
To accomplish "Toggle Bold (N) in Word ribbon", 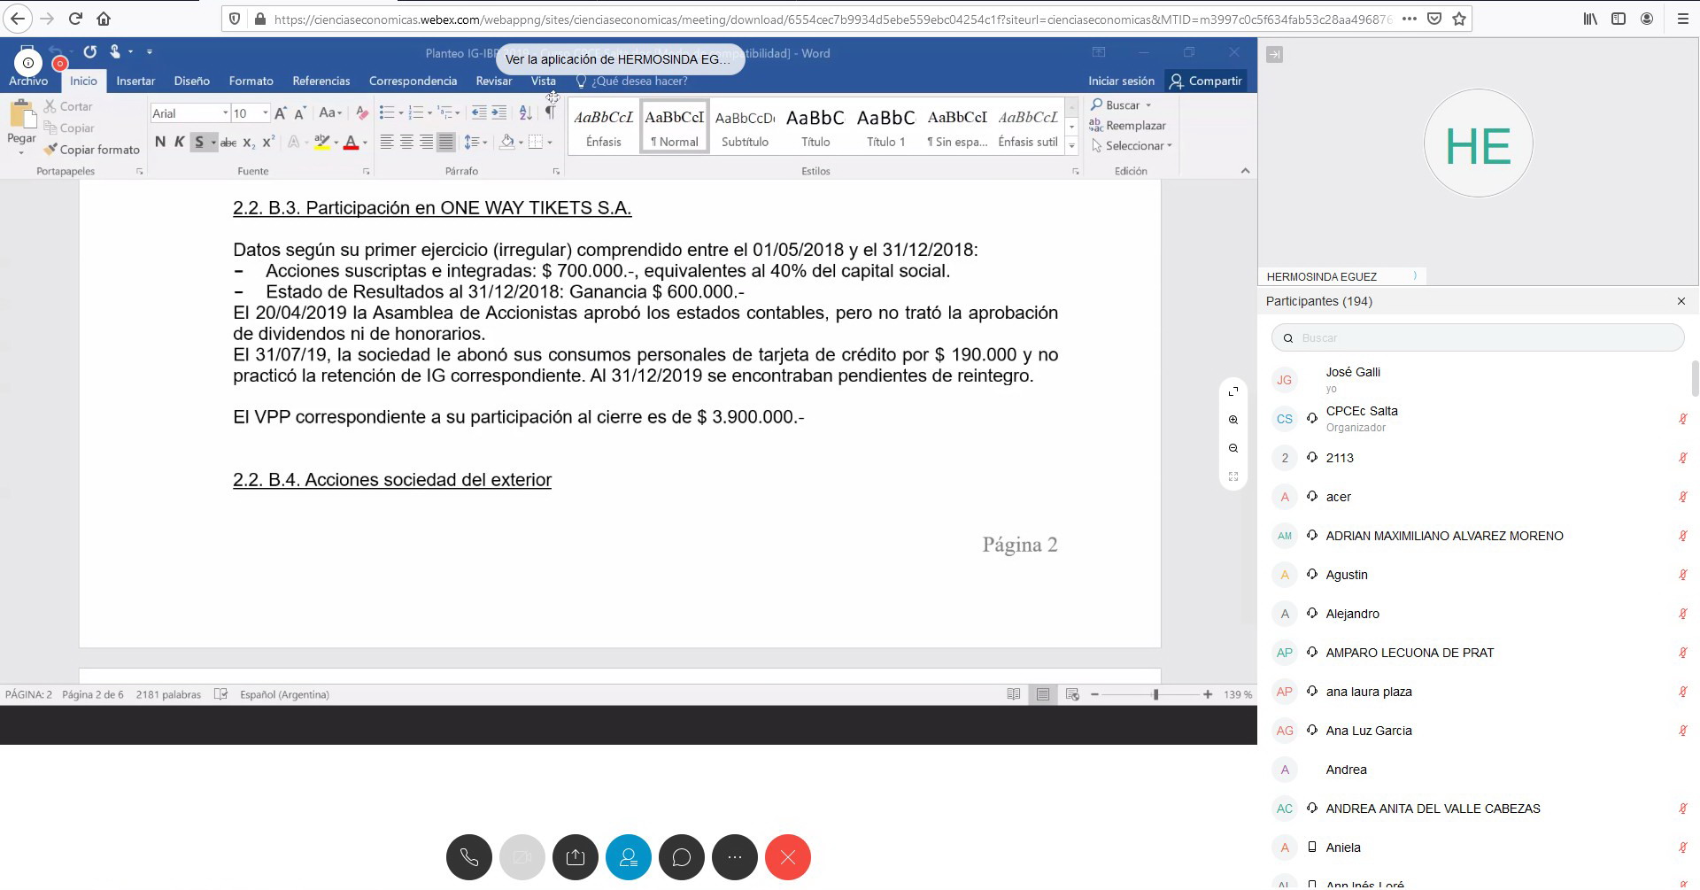I will coord(160,142).
